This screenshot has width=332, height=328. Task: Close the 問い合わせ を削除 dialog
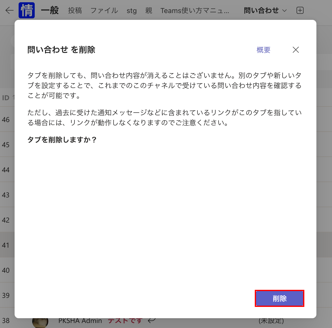pyautogui.click(x=296, y=50)
